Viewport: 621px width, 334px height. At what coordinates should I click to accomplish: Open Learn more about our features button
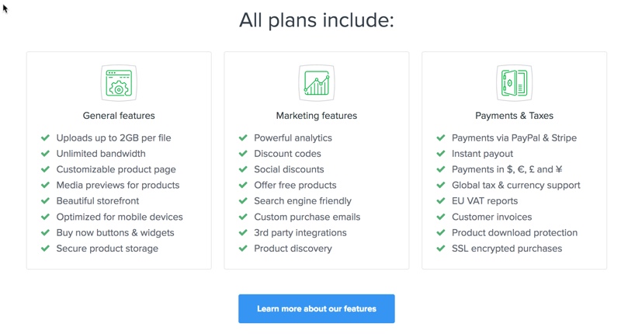(x=317, y=308)
